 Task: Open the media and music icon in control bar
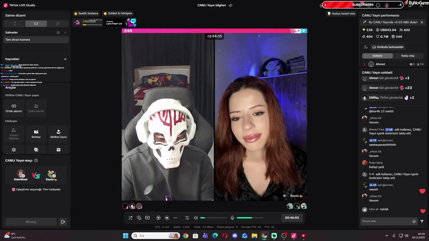tap(139, 218)
